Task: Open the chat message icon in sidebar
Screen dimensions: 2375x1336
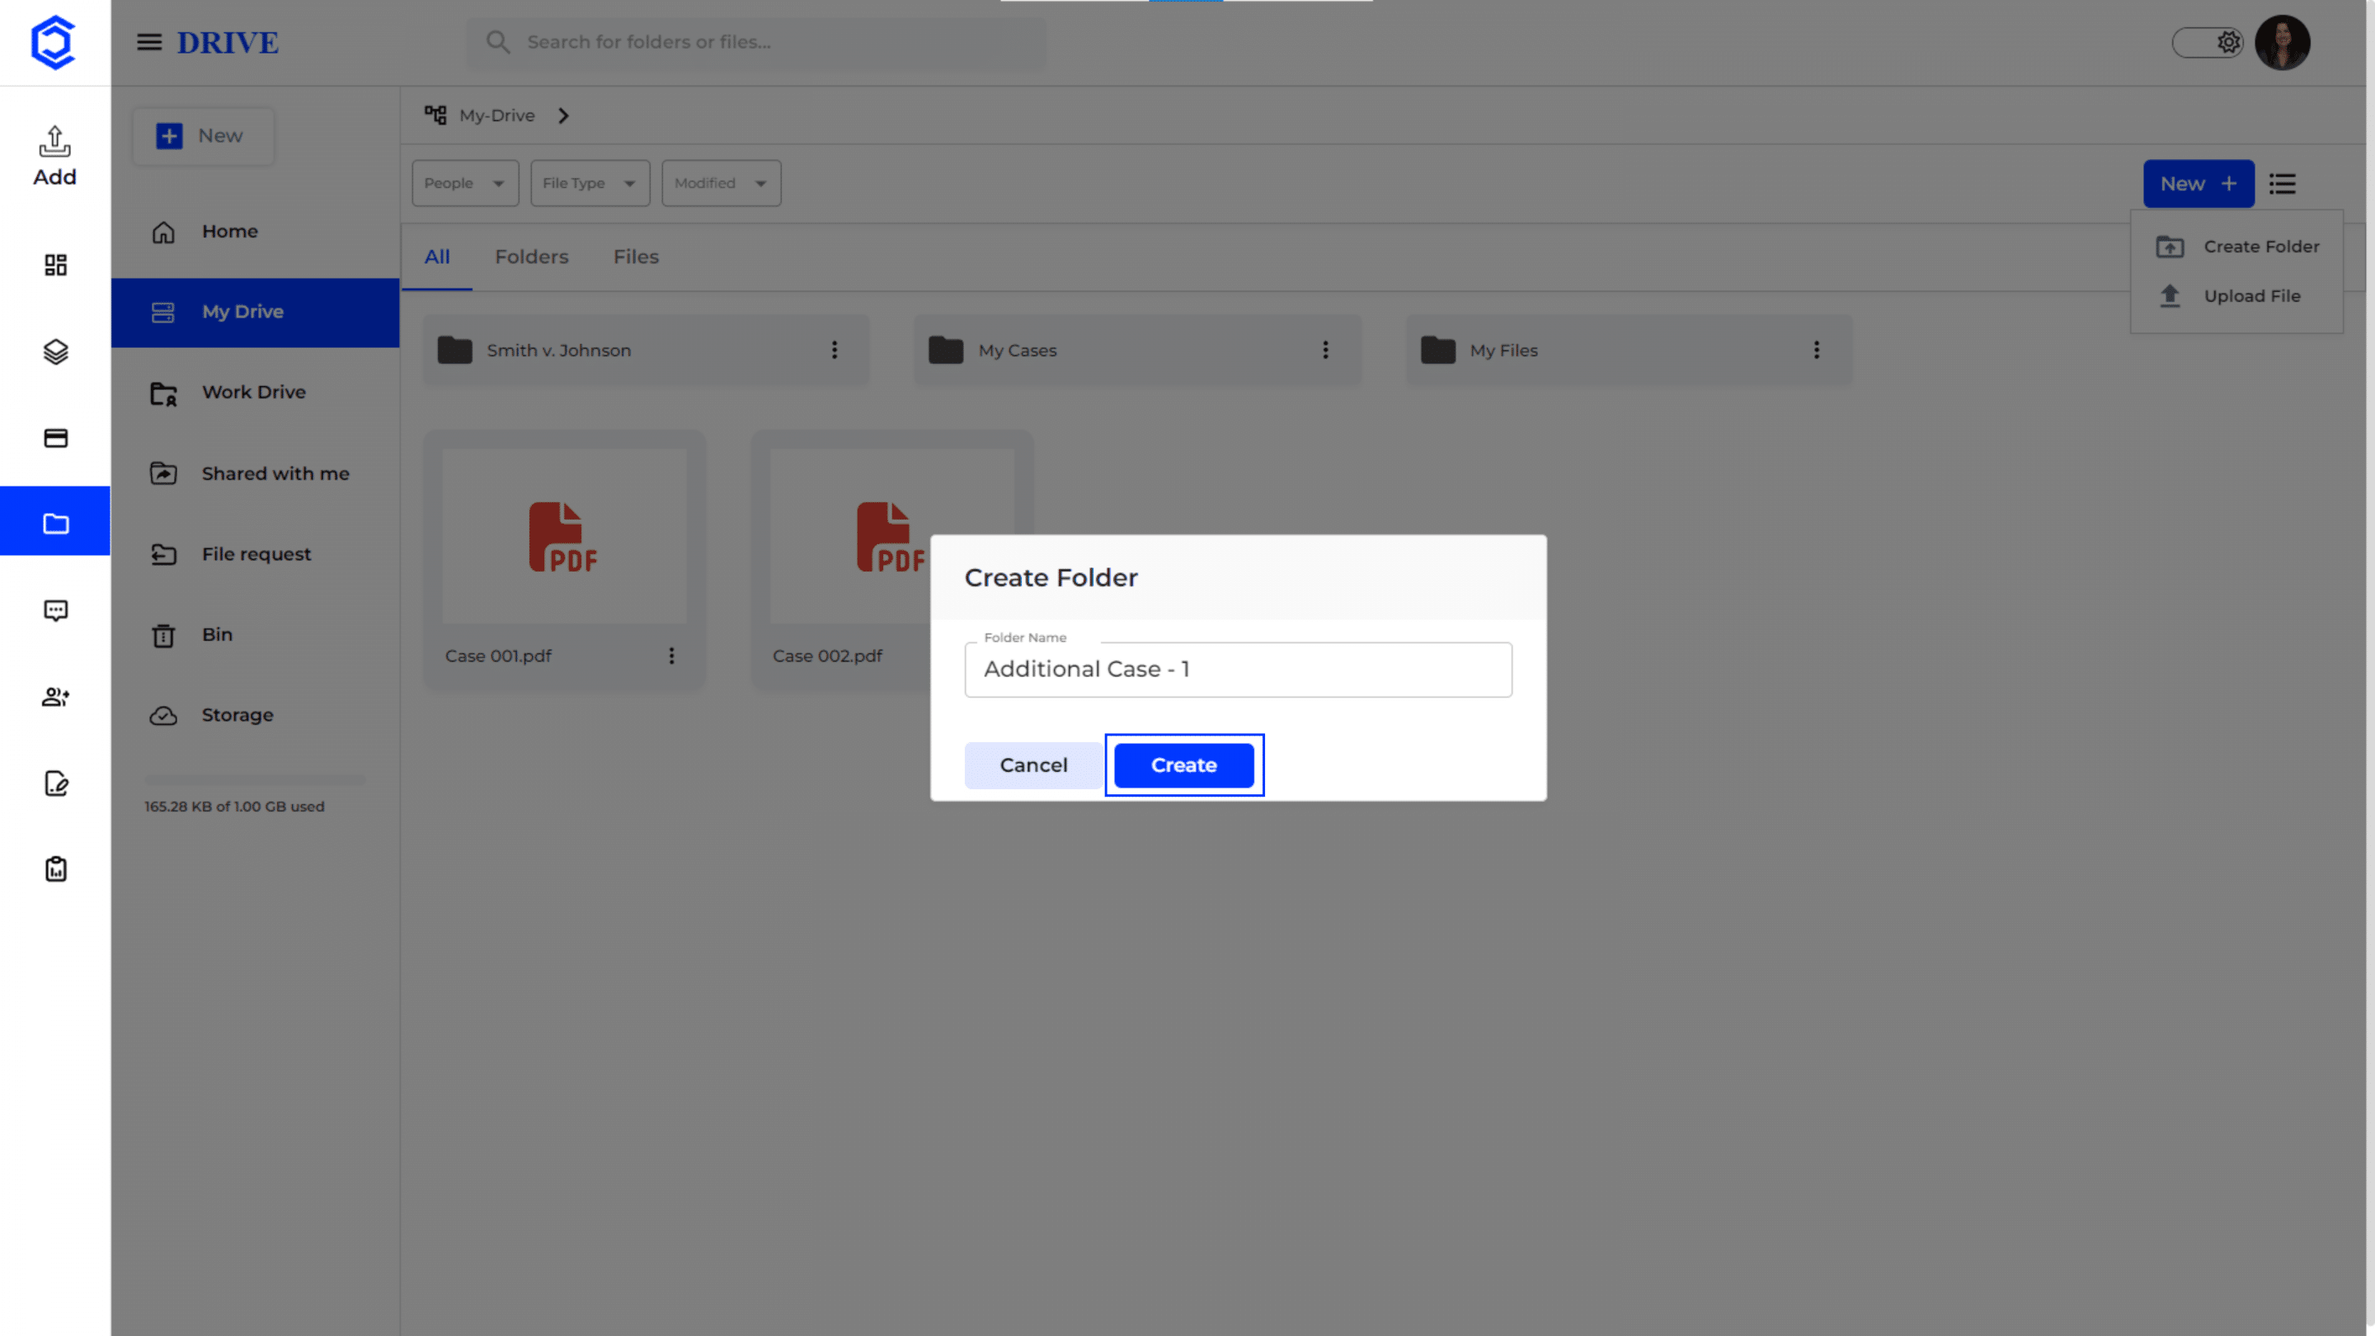Action: pos(55,610)
